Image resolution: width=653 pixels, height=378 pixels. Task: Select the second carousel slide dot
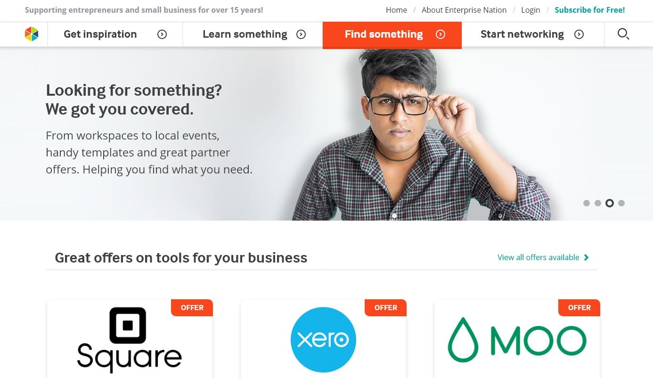[x=598, y=203]
